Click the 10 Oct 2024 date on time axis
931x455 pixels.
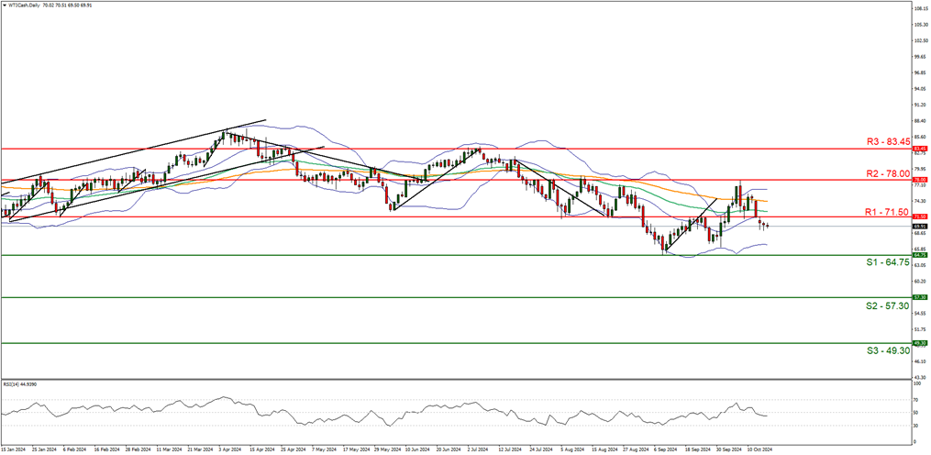pos(759,449)
